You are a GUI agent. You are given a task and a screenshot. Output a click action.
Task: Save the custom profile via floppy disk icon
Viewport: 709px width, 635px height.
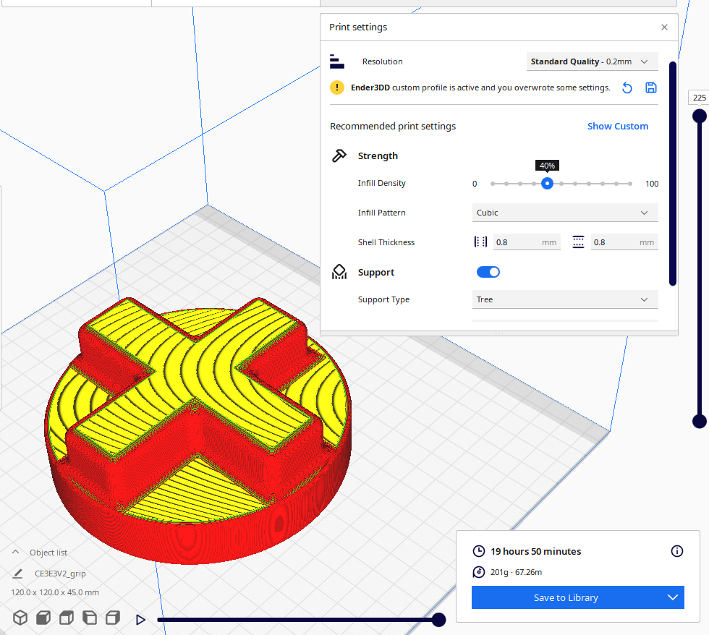click(x=650, y=88)
